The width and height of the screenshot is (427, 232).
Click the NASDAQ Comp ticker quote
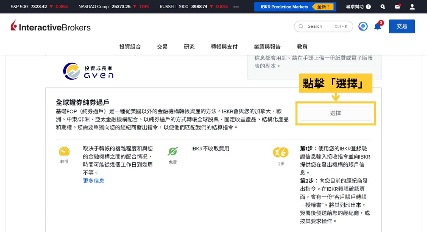[114, 6]
